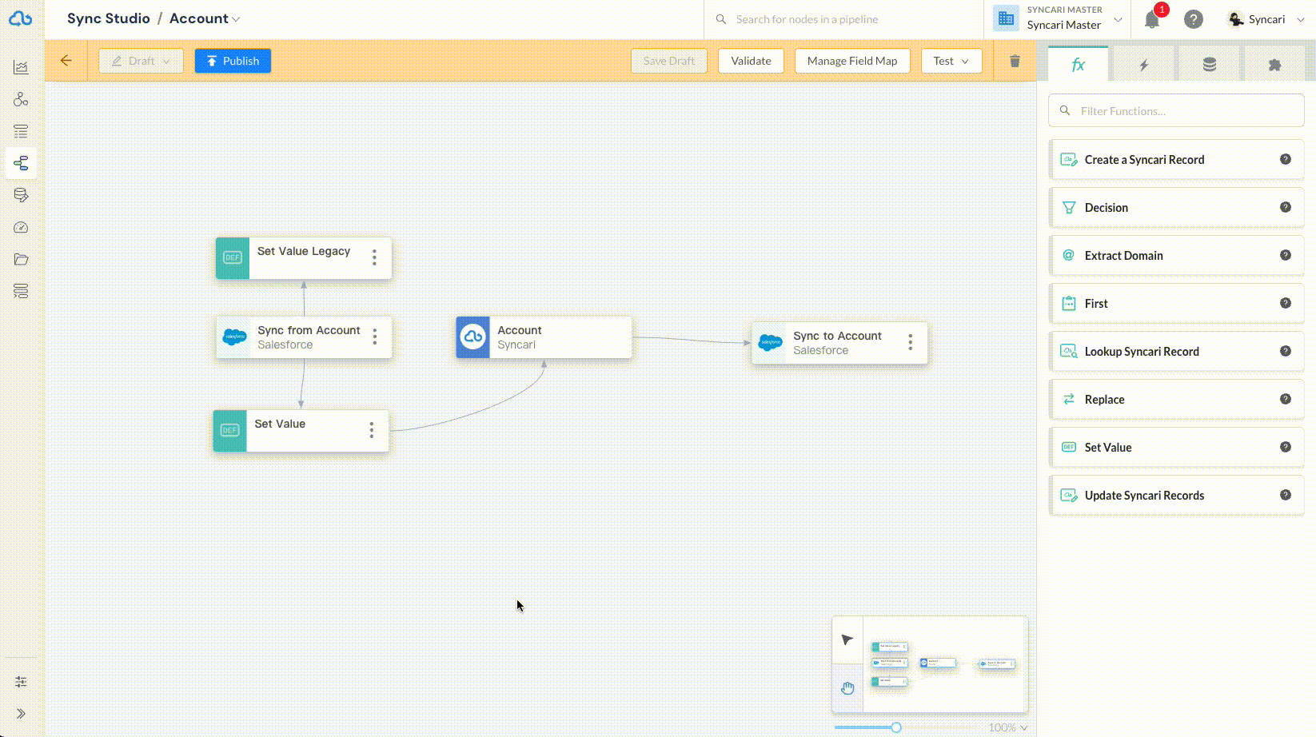
Task: Select Lookup Syncari Record function
Action: click(1176, 352)
